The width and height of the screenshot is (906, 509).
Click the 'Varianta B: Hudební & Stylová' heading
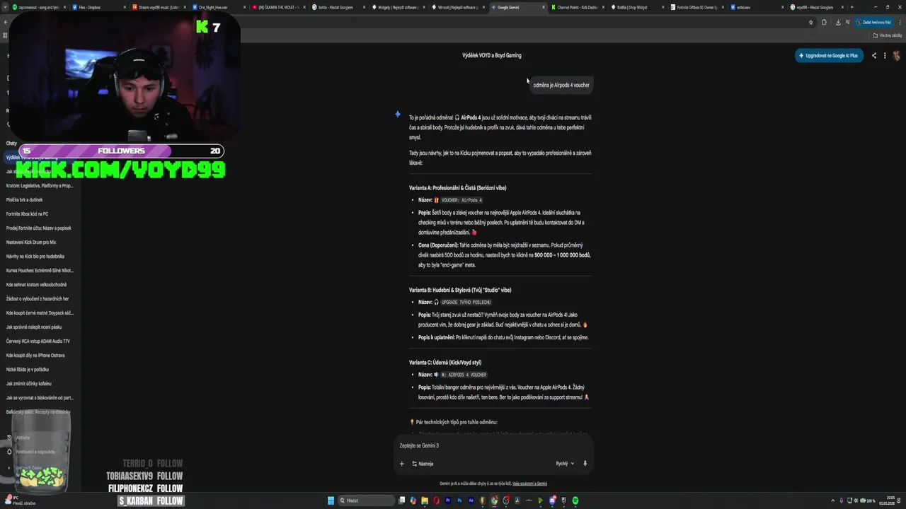460,290
